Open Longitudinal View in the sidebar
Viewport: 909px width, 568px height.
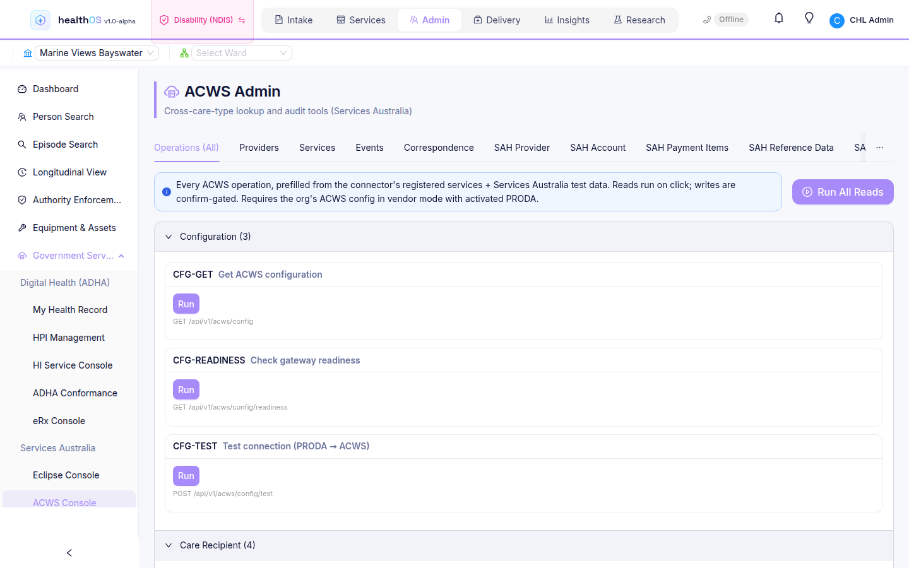coord(69,172)
